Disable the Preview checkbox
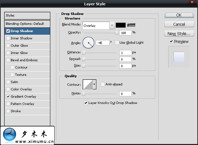Image resolution: width=198 pixels, height=145 pixels. 171,41
